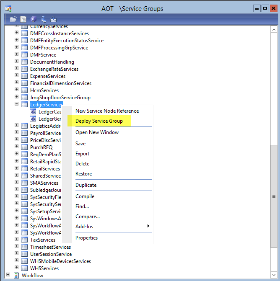The height and width of the screenshot is (281, 280).
Task: Choose Deploy Service Group from context menu
Action: [x=99, y=121]
